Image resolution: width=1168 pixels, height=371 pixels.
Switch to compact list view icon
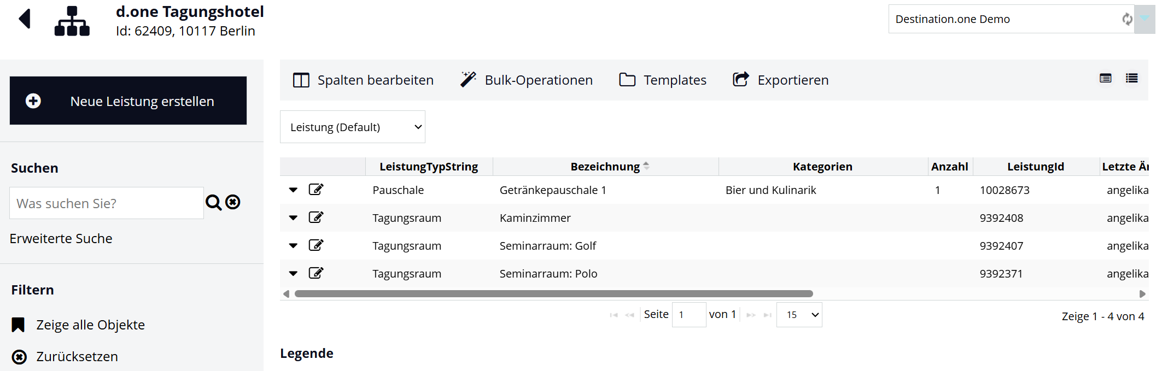pos(1132,78)
